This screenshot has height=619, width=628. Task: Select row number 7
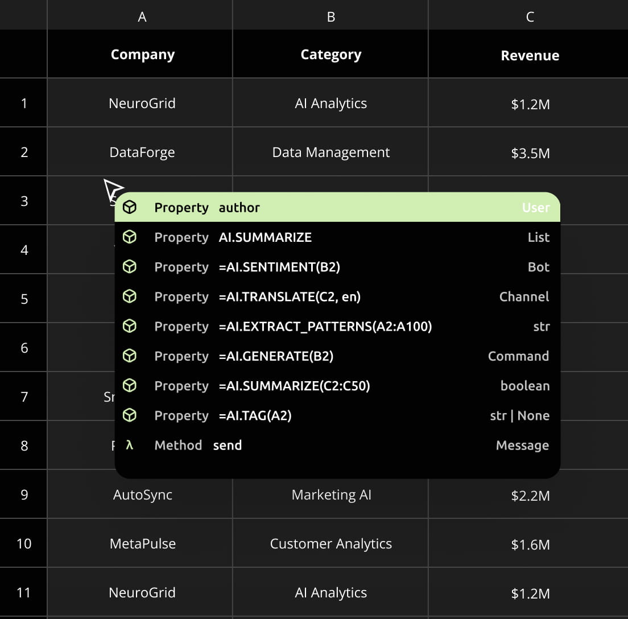pyautogui.click(x=24, y=396)
